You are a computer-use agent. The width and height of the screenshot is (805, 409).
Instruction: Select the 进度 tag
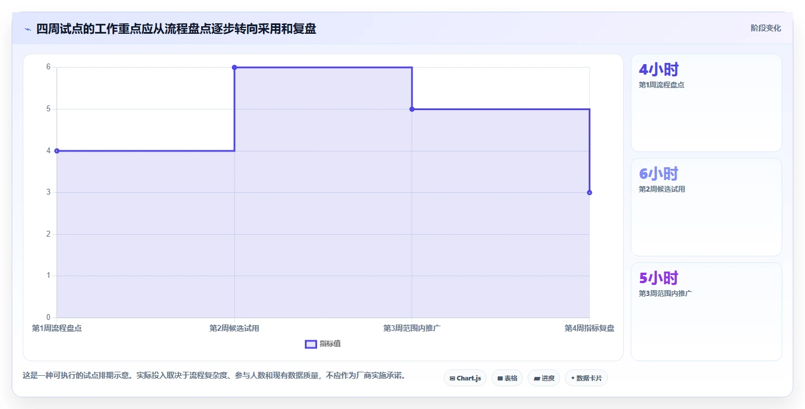544,378
